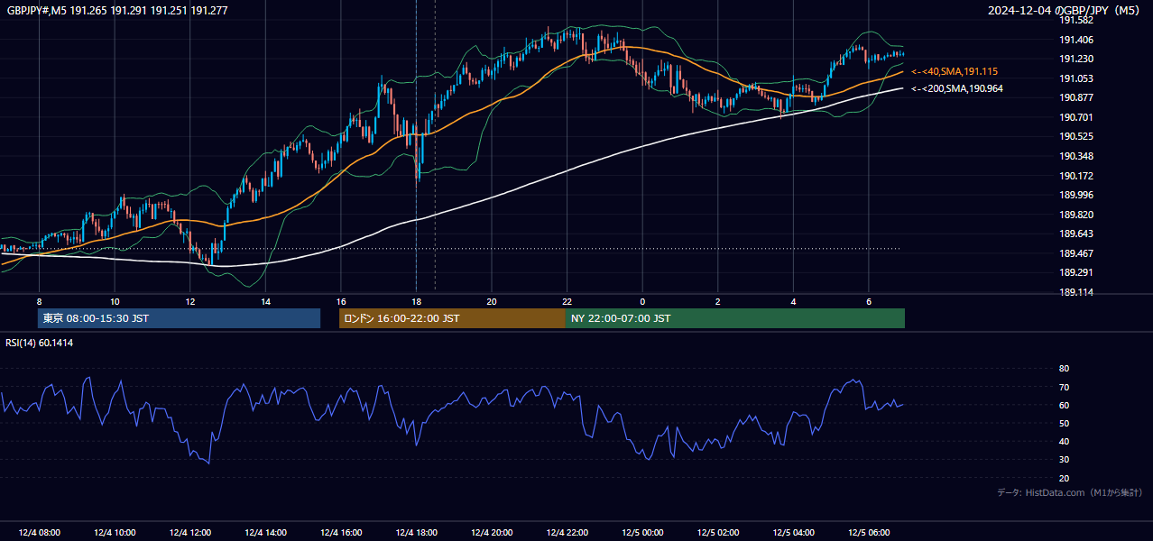This screenshot has height=541, width=1153.
Task: Click the date label 12/4 20:00
Action: tap(492, 533)
